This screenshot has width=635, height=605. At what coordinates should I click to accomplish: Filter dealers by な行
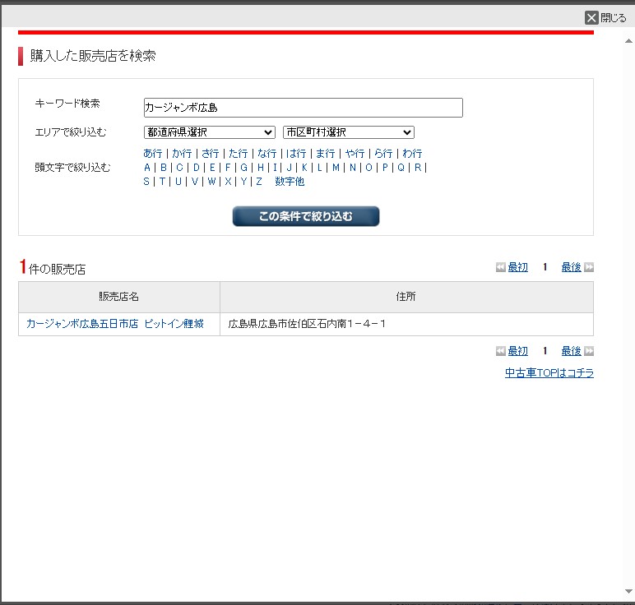pyautogui.click(x=267, y=154)
